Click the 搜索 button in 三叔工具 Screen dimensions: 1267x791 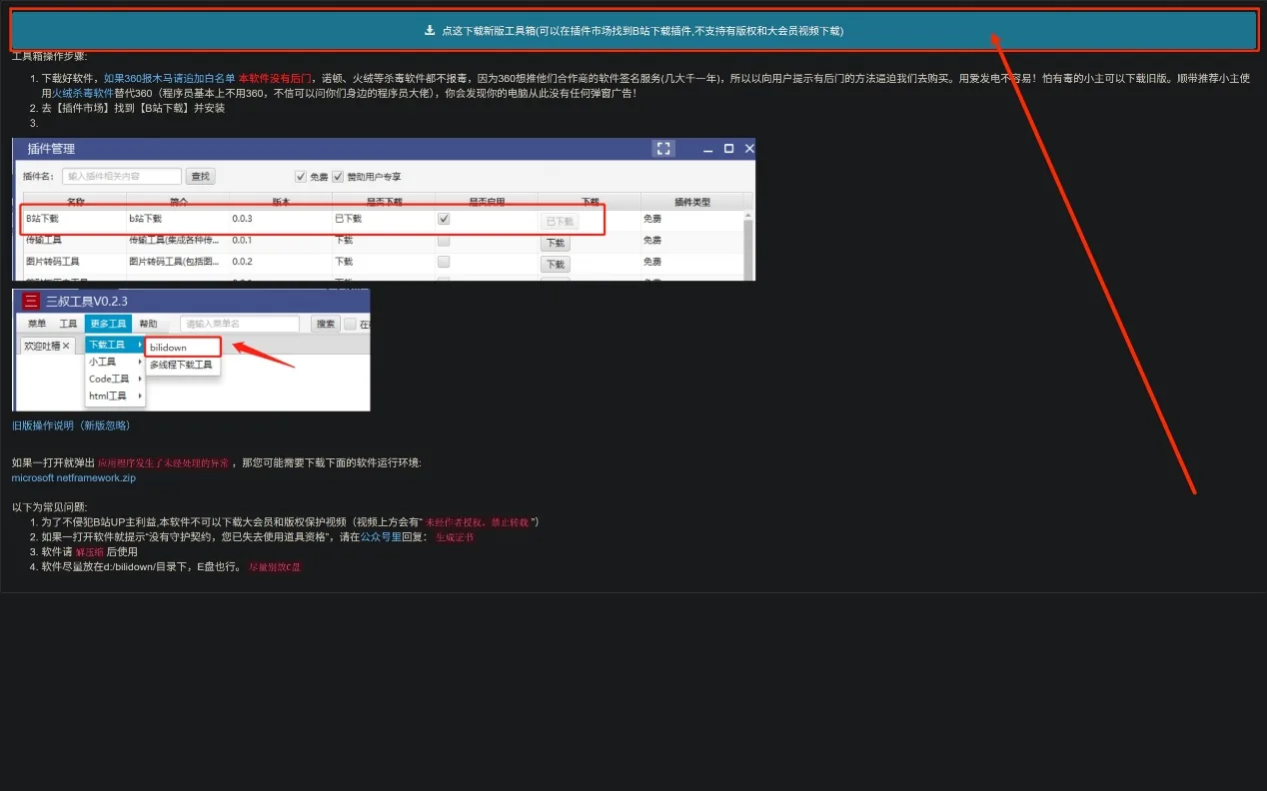click(x=326, y=324)
